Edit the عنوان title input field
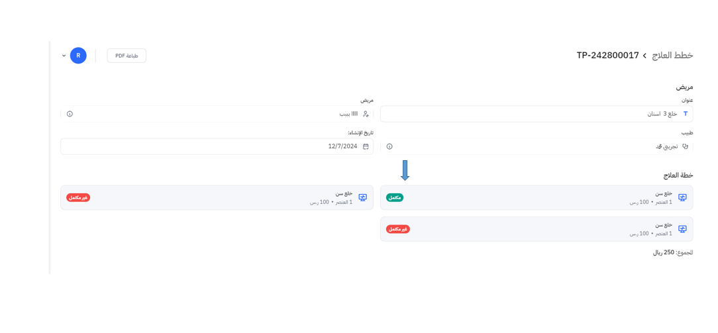The height and width of the screenshot is (333, 718). pyautogui.click(x=530, y=114)
